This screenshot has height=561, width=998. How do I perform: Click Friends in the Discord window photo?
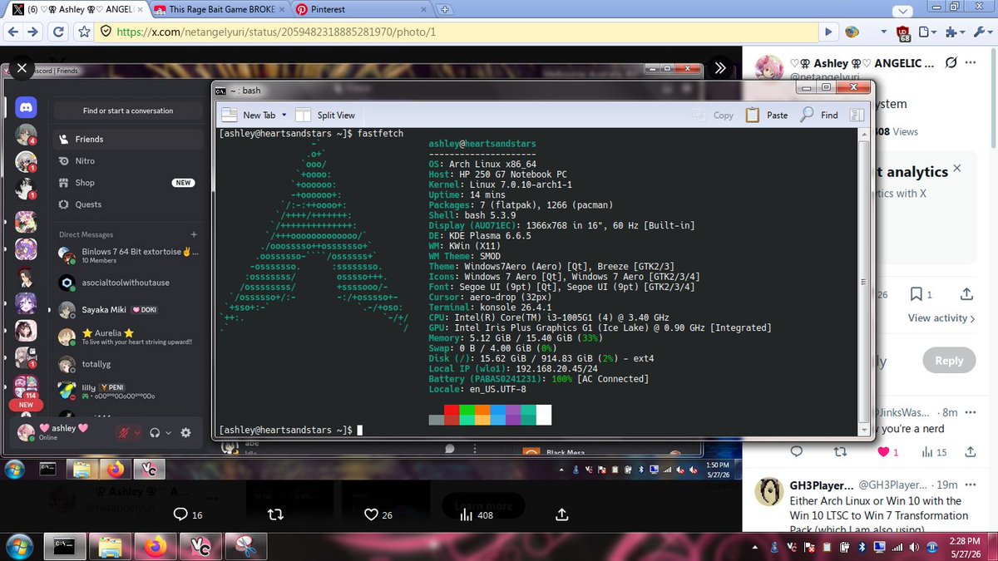[x=128, y=139]
